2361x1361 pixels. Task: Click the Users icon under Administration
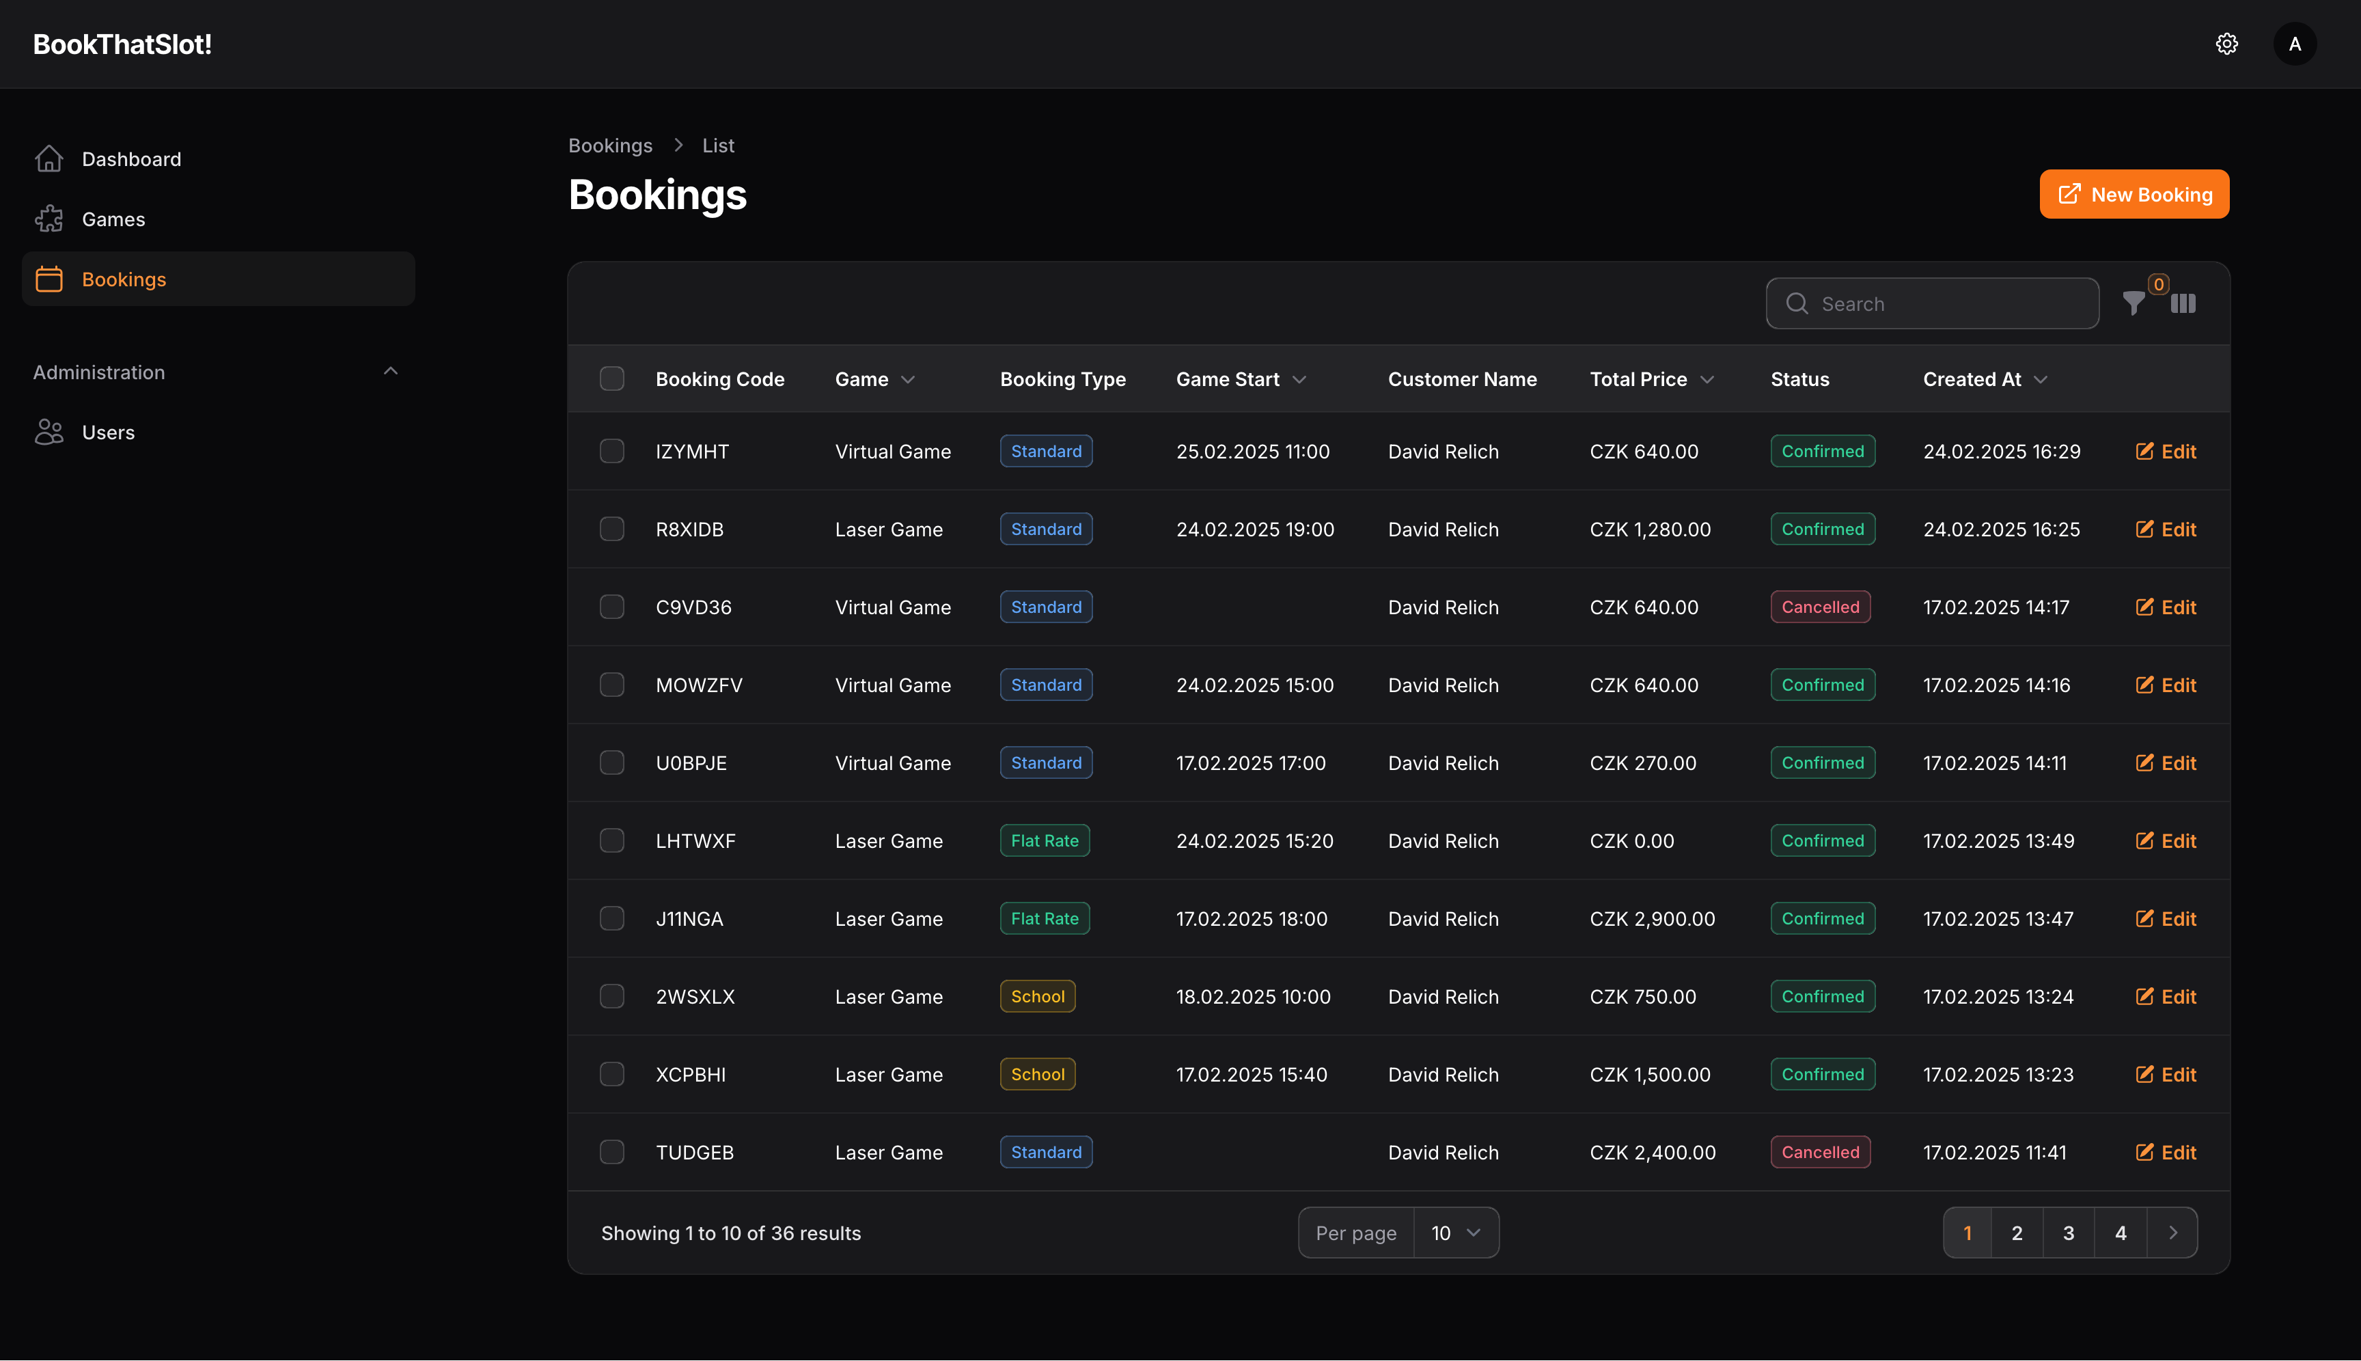49,432
